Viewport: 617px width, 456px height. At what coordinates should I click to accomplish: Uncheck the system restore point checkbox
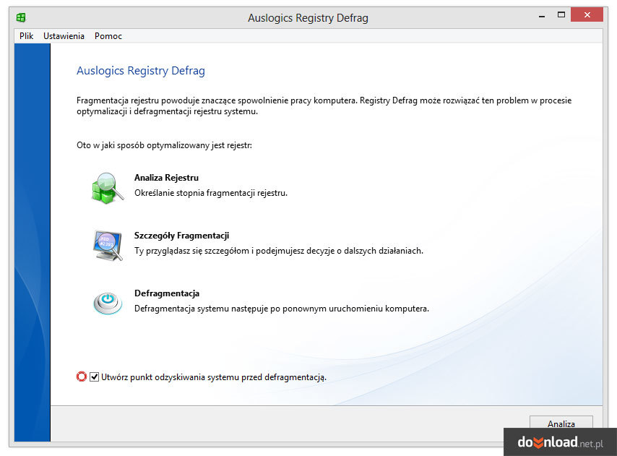click(94, 377)
